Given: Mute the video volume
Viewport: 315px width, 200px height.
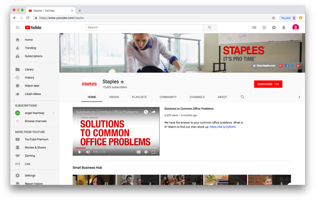Looking at the screenshot, I should [x=88, y=152].
